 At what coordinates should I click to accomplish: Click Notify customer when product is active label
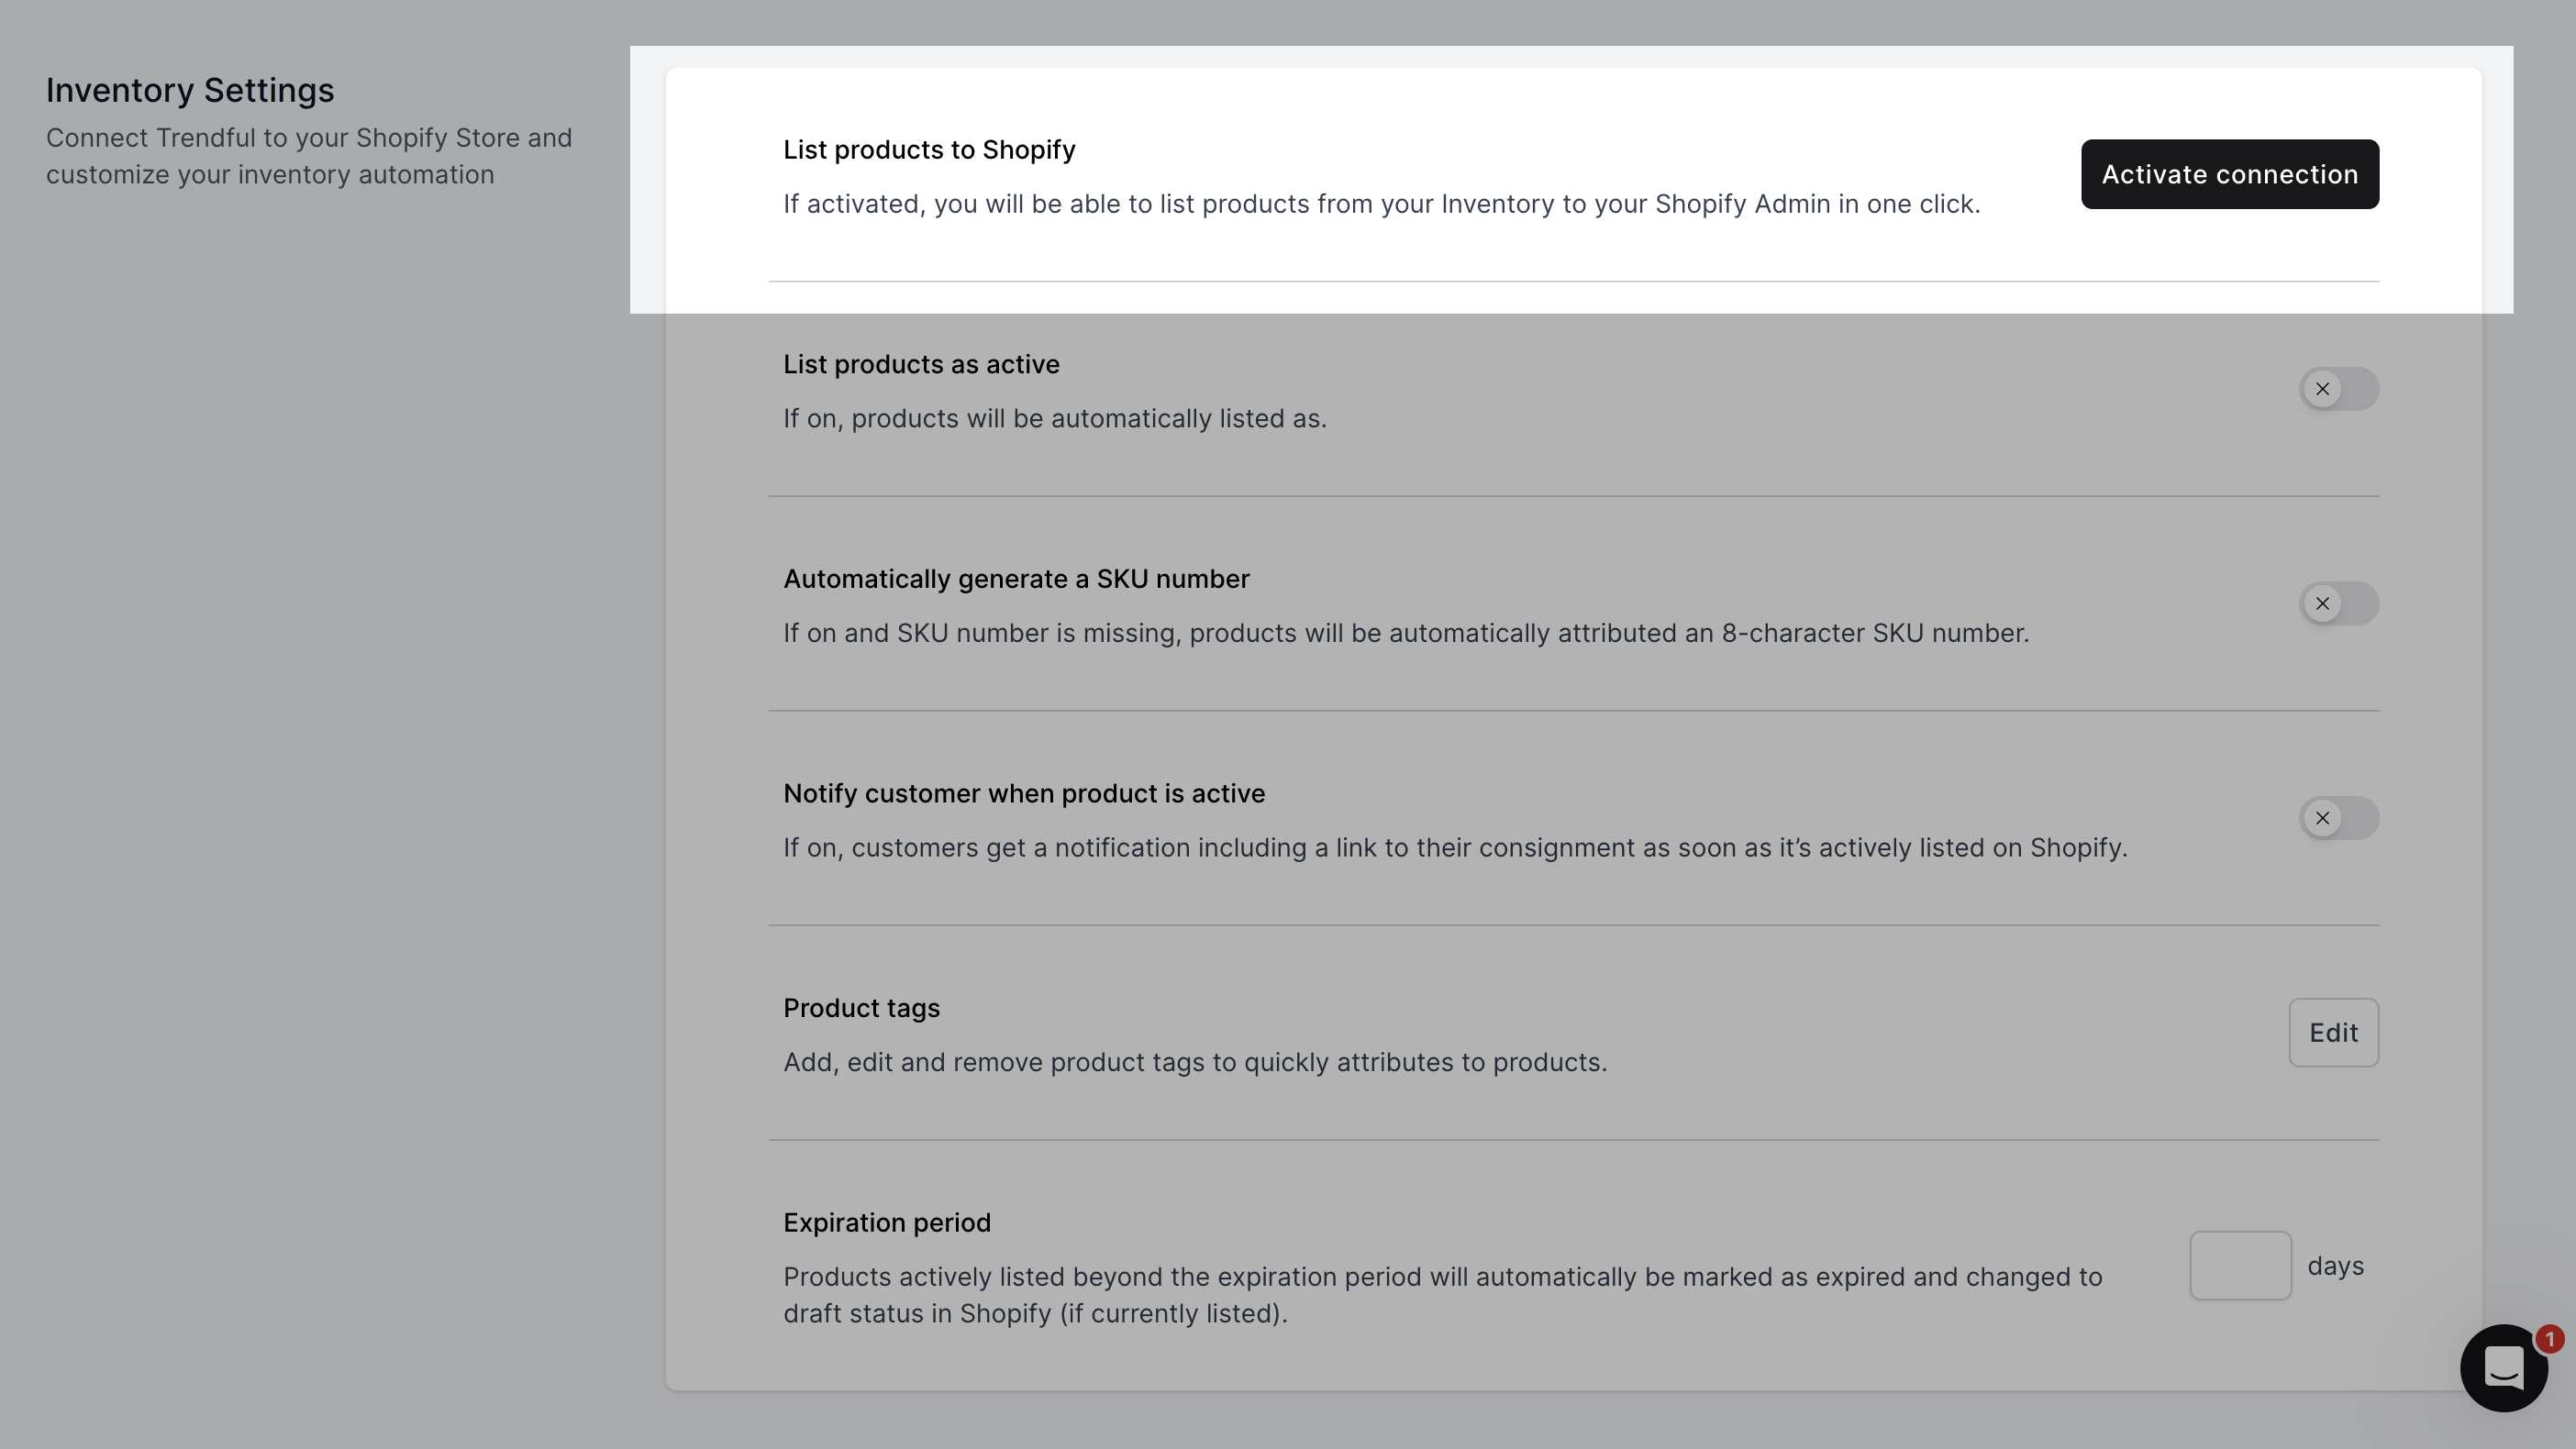(x=1024, y=794)
